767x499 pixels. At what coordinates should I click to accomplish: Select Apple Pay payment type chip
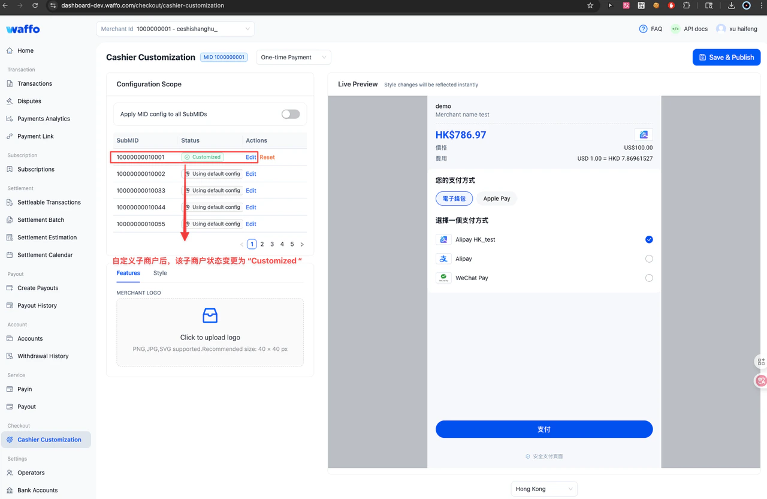point(497,199)
